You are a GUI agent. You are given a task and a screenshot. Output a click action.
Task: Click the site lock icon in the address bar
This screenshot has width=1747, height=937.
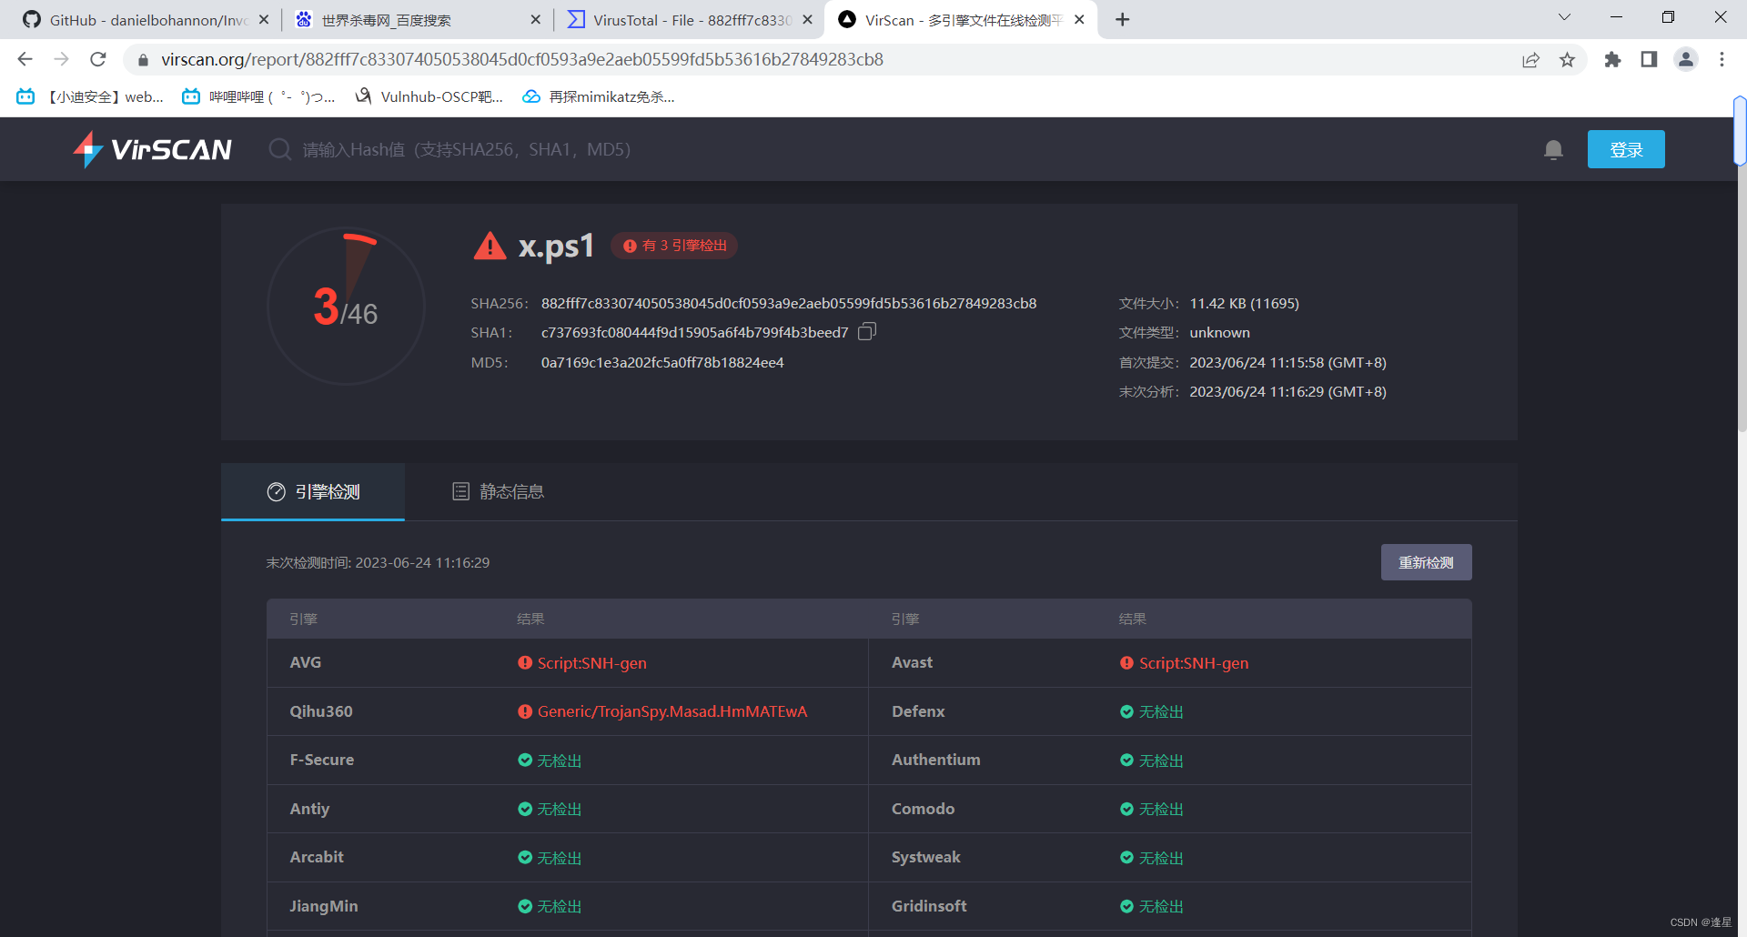pos(143,60)
